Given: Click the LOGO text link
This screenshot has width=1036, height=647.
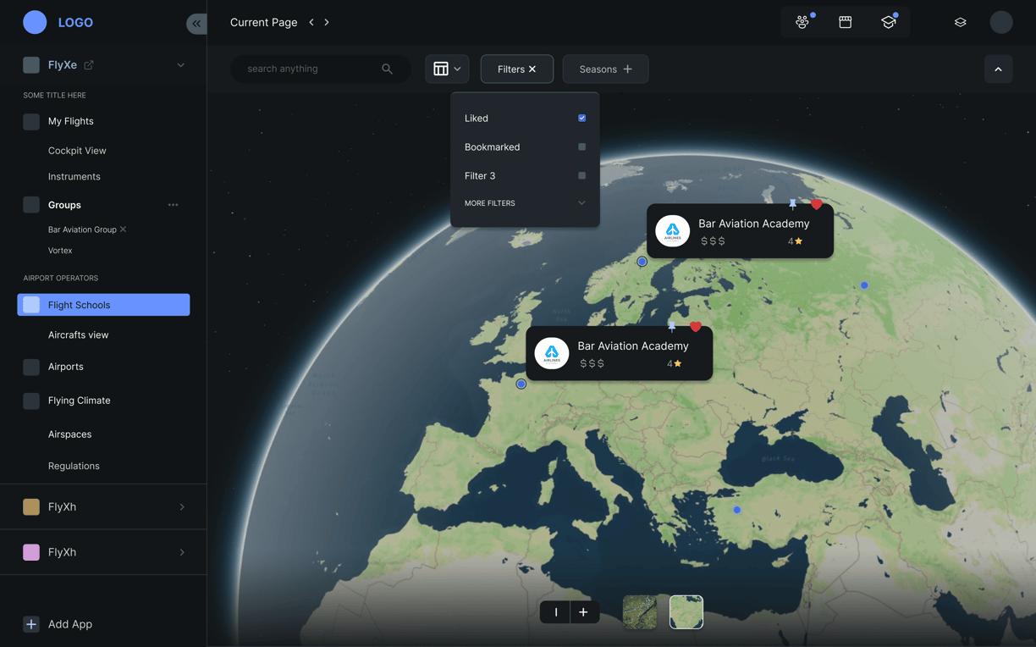Looking at the screenshot, I should coord(75,23).
